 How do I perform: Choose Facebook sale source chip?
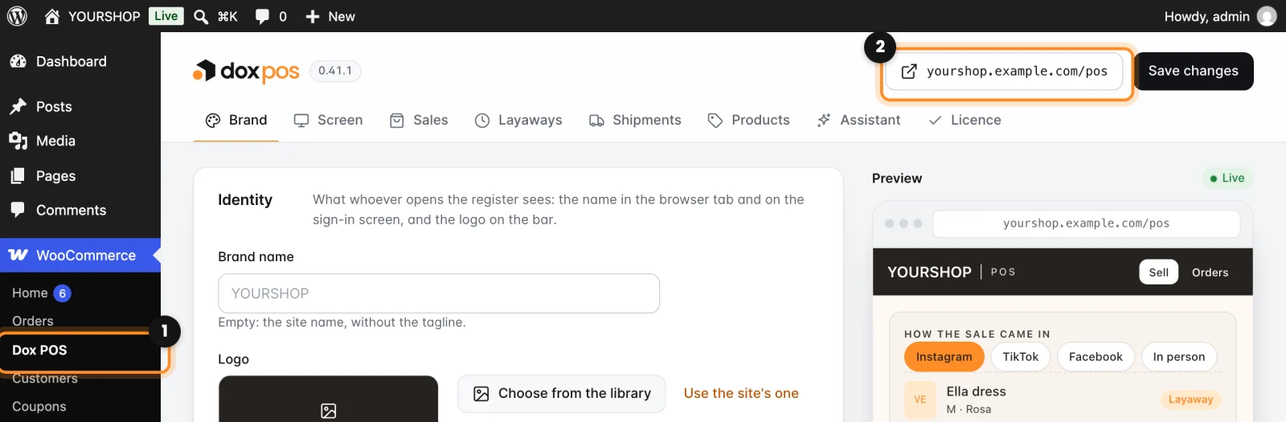click(x=1096, y=356)
